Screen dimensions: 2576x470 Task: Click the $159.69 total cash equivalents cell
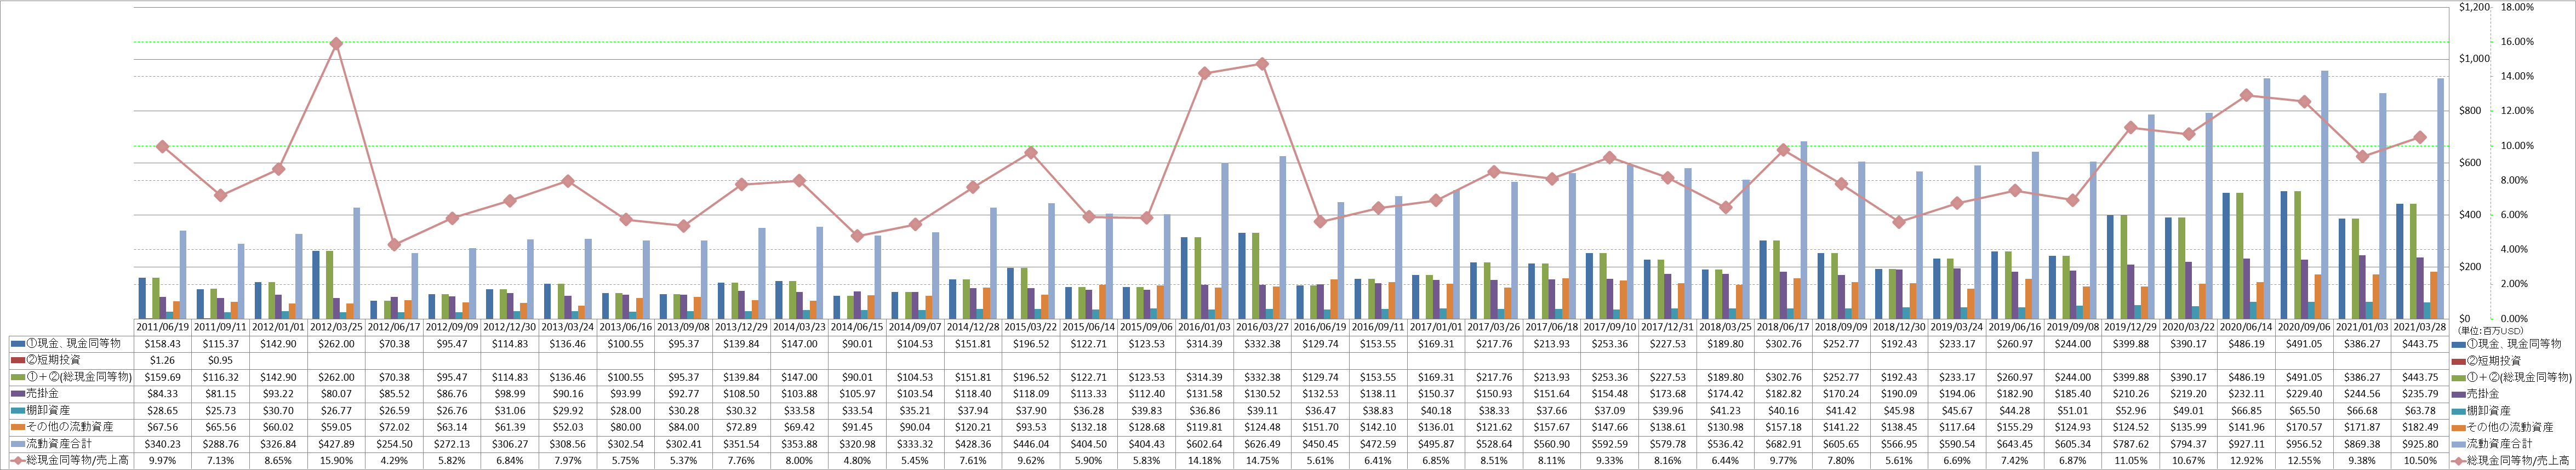163,377
